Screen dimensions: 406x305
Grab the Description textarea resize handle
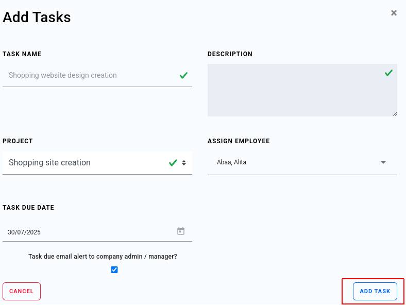pyautogui.click(x=395, y=114)
